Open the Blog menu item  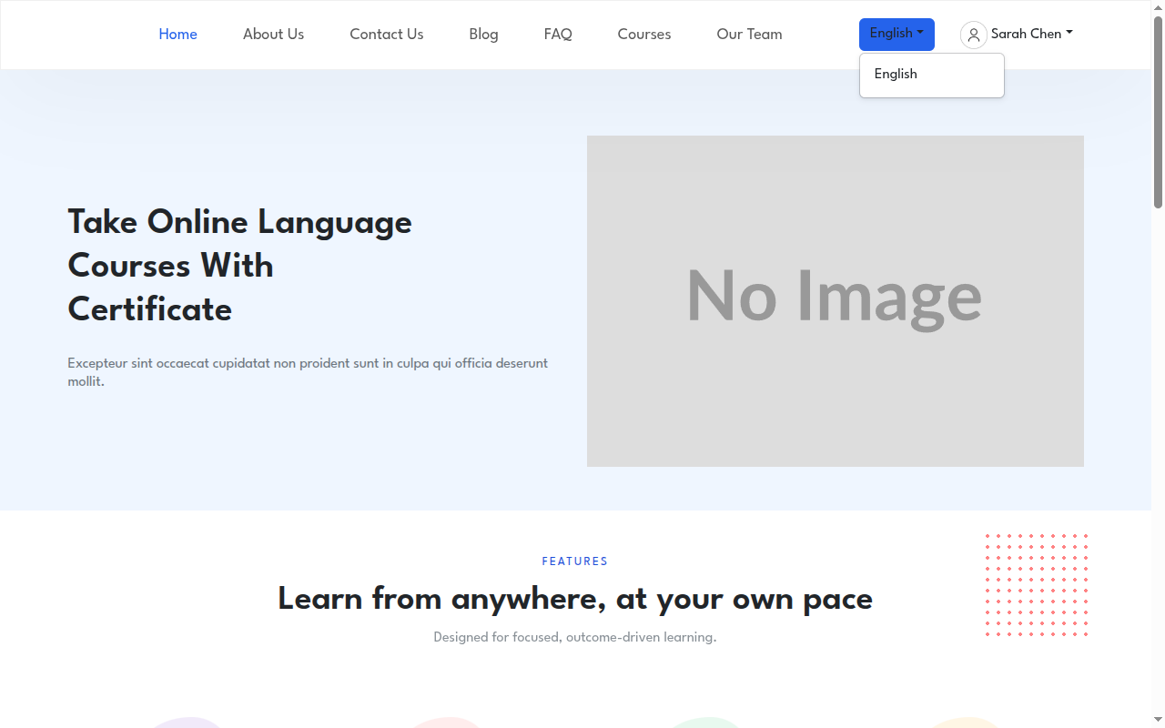pos(483,35)
